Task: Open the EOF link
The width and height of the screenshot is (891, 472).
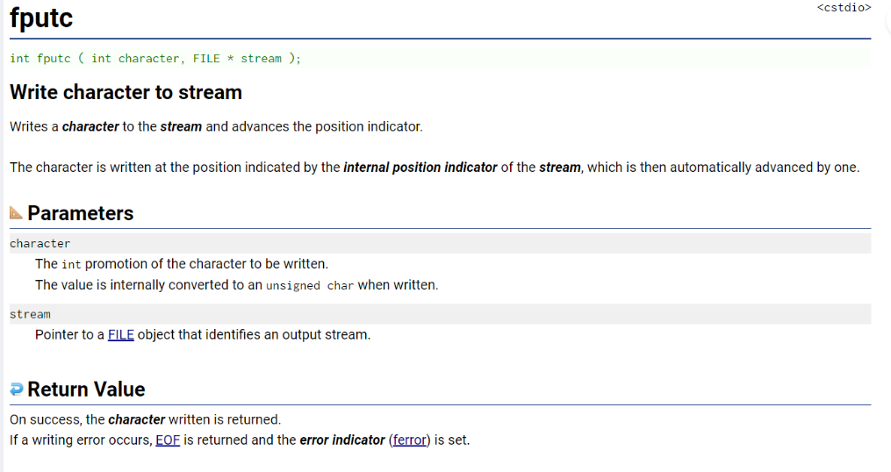Action: point(168,440)
